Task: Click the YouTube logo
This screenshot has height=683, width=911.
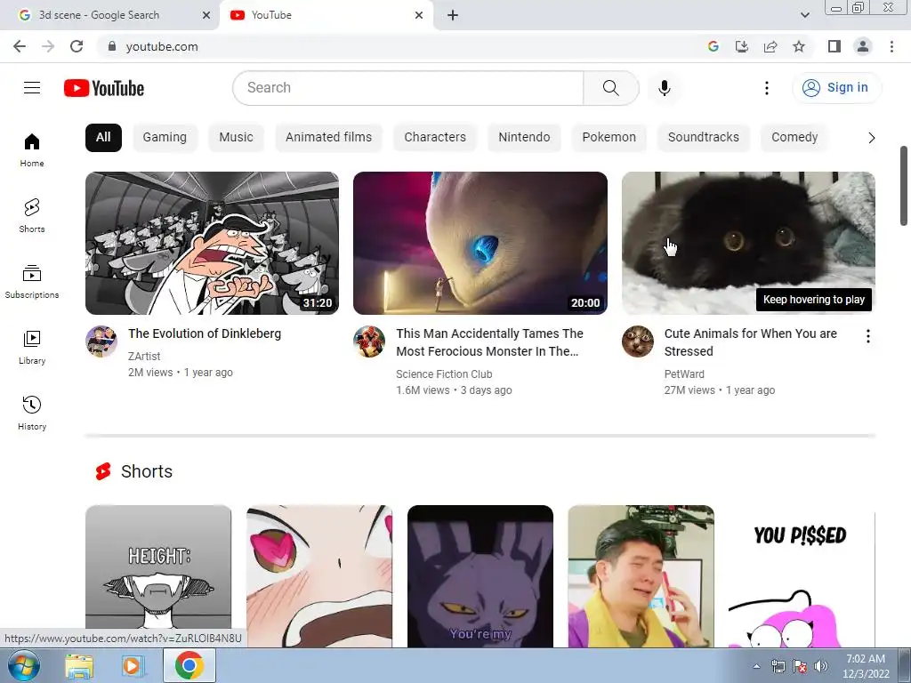Action: point(104,88)
